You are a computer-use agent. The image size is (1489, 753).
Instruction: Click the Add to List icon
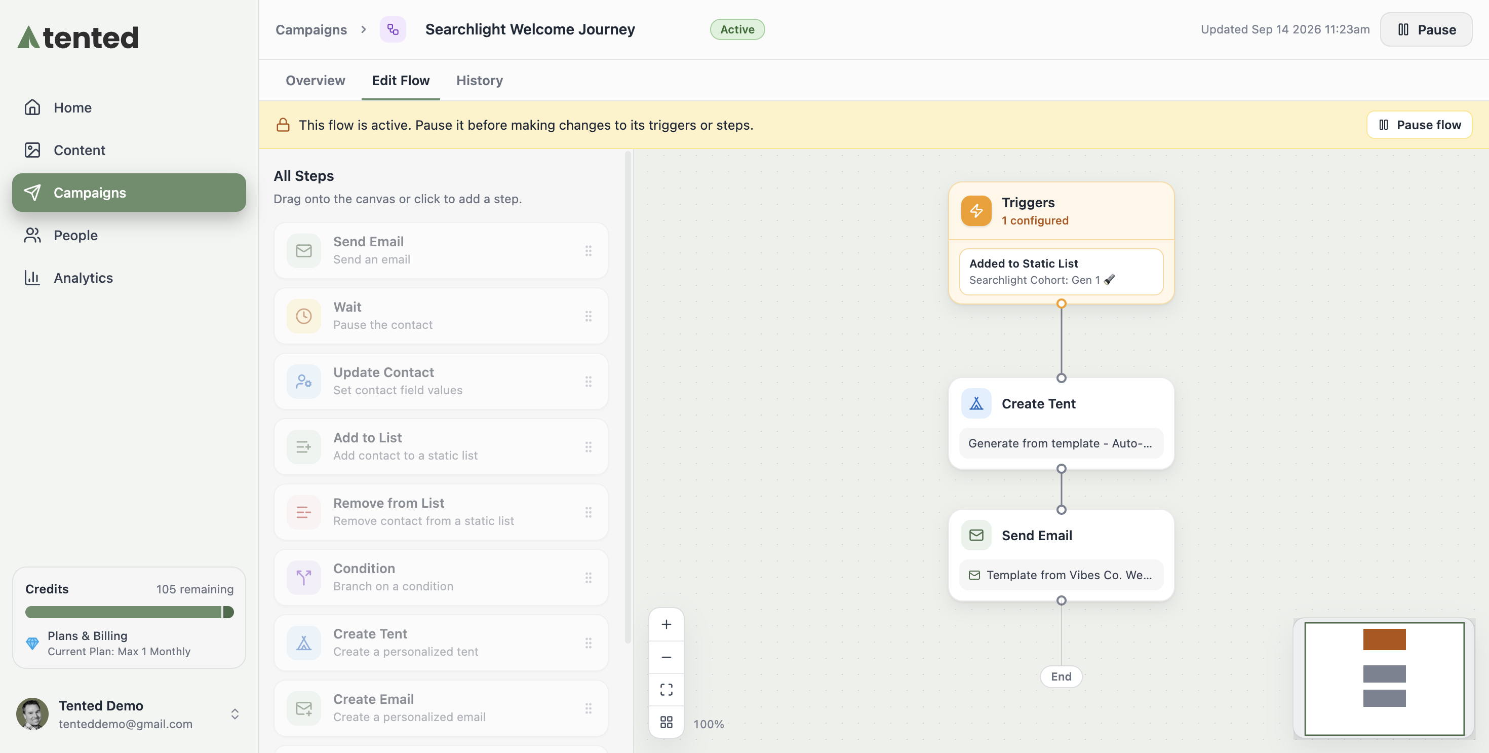tap(303, 446)
